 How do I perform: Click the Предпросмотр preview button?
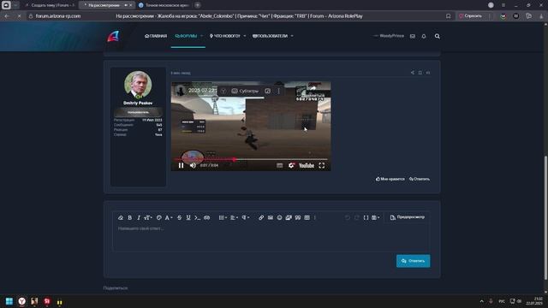(408, 217)
